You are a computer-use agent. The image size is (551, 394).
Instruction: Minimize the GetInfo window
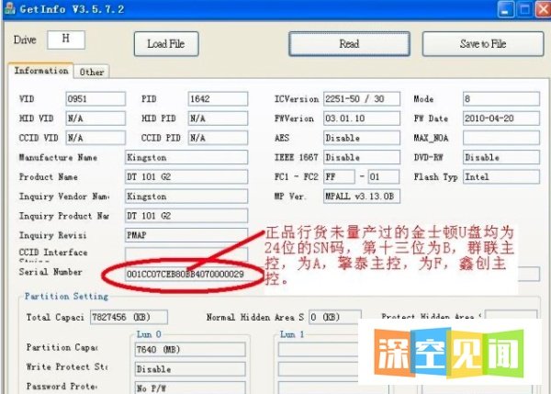(505, 9)
